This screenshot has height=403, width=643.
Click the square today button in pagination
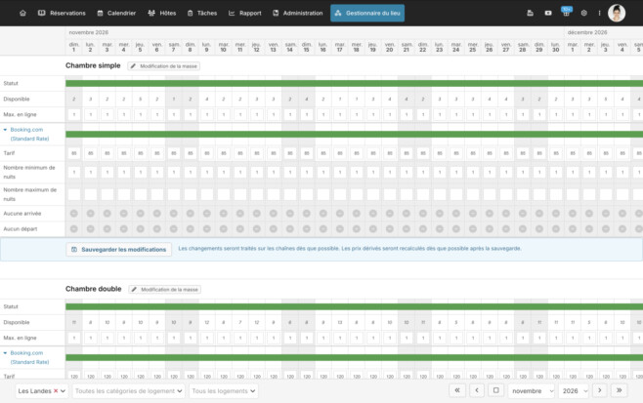[495, 390]
